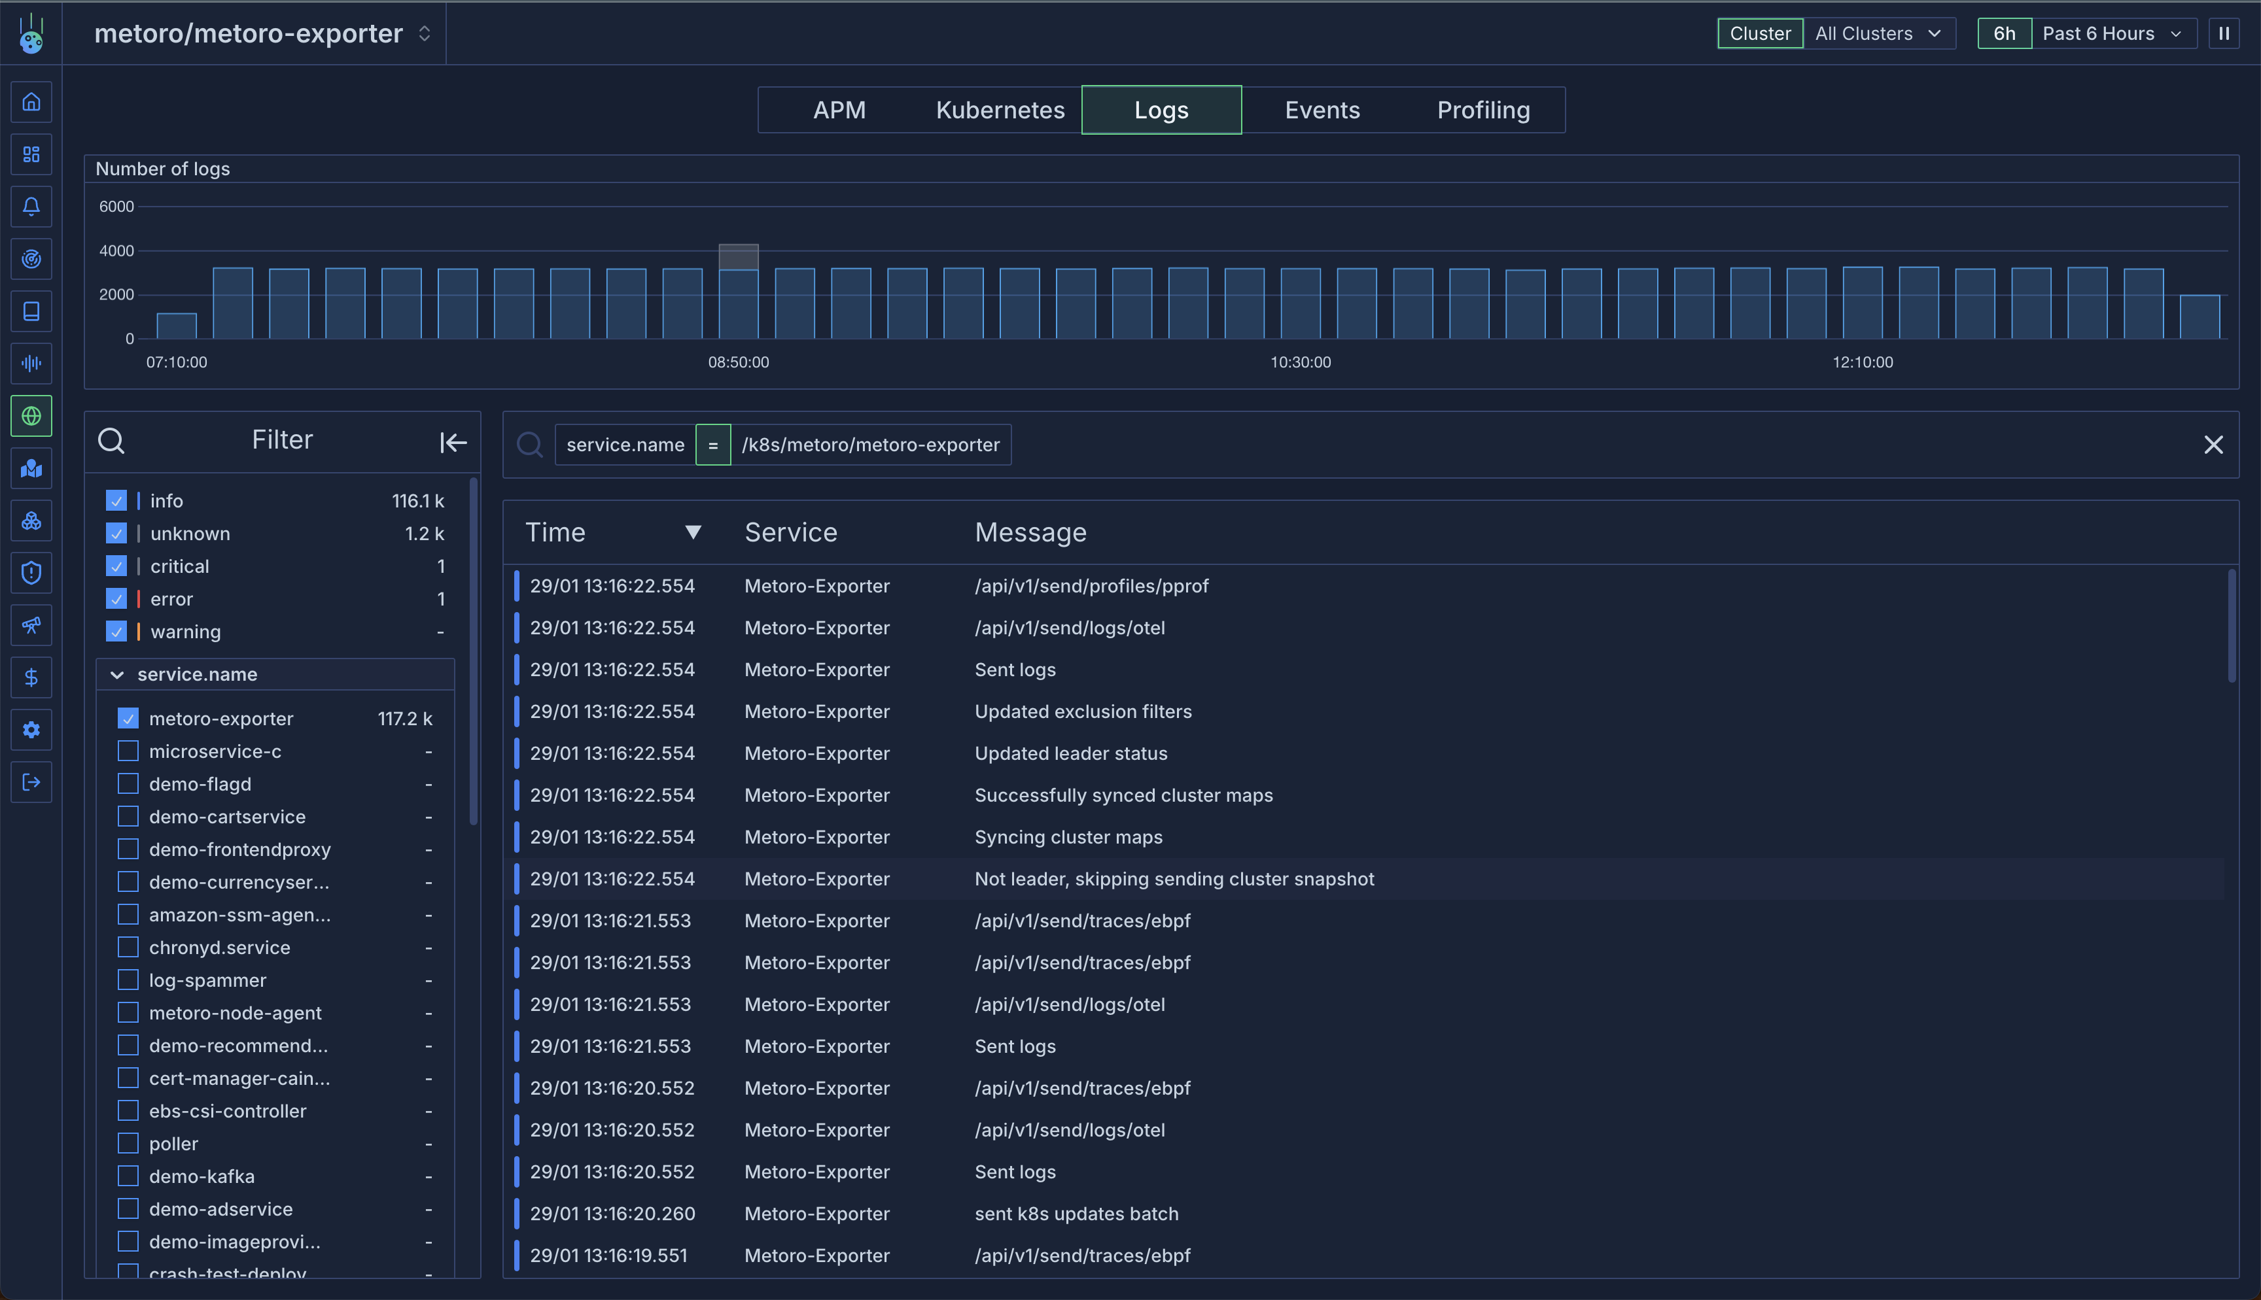This screenshot has height=1300, width=2261.
Task: Click the logout icon in sidebar
Action: coord(31,782)
